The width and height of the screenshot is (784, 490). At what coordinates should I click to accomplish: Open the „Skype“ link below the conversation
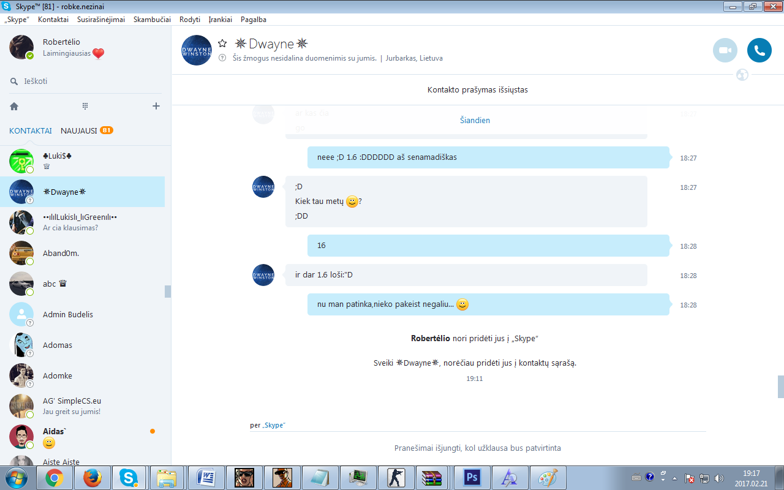tap(274, 425)
